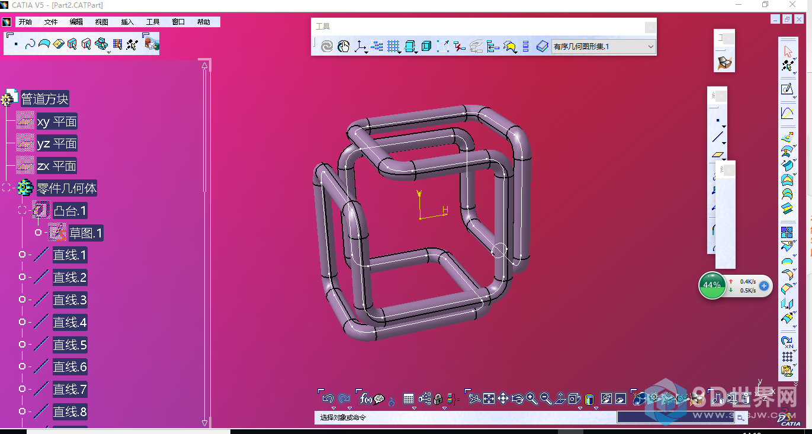Click the work-on-support selection icon
Image resolution: width=812 pixels, height=434 pixels.
click(117, 44)
